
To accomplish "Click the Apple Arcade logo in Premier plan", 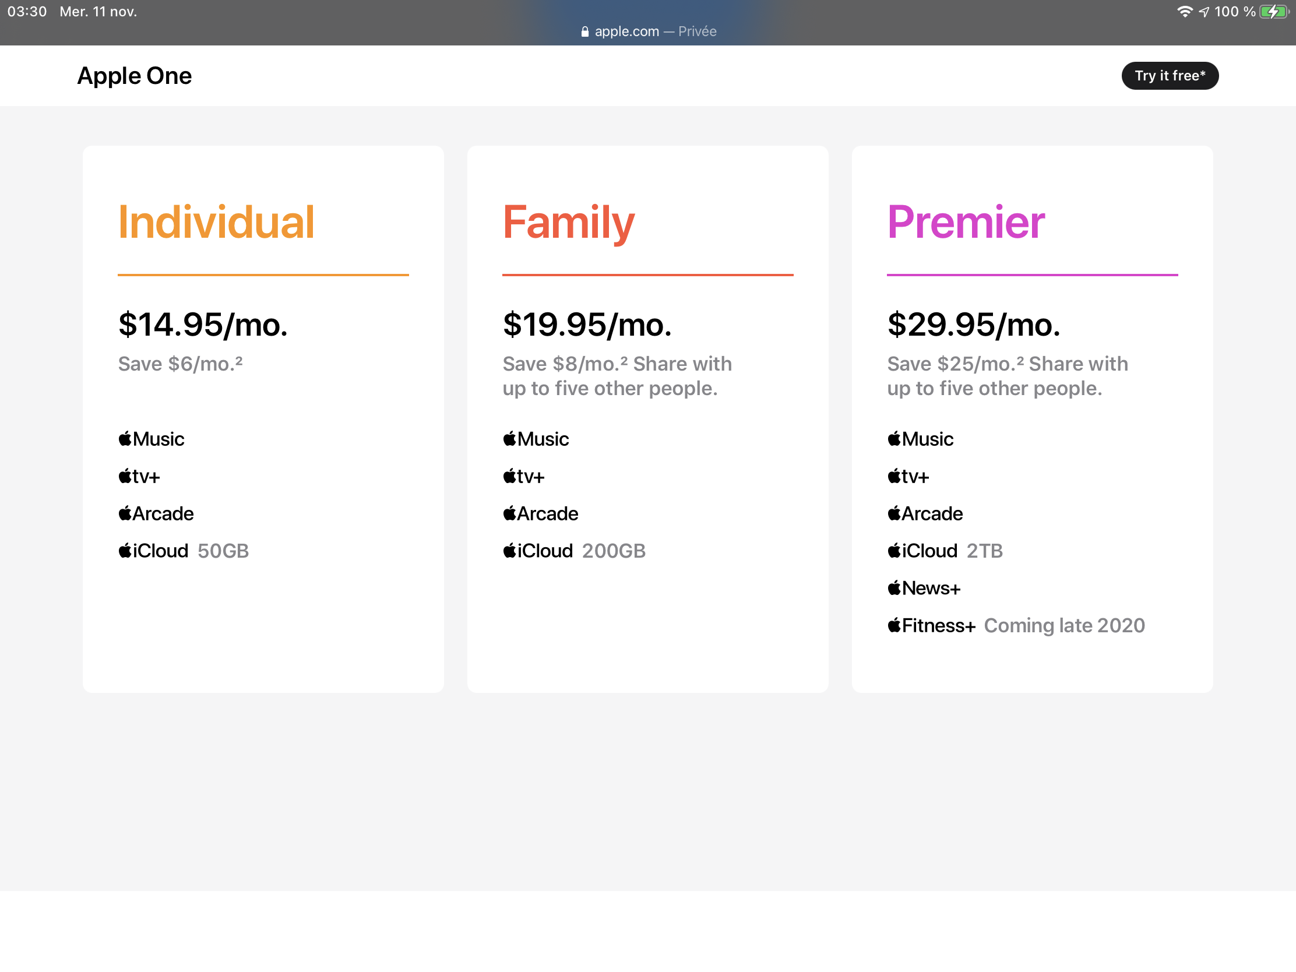I will 925,513.
